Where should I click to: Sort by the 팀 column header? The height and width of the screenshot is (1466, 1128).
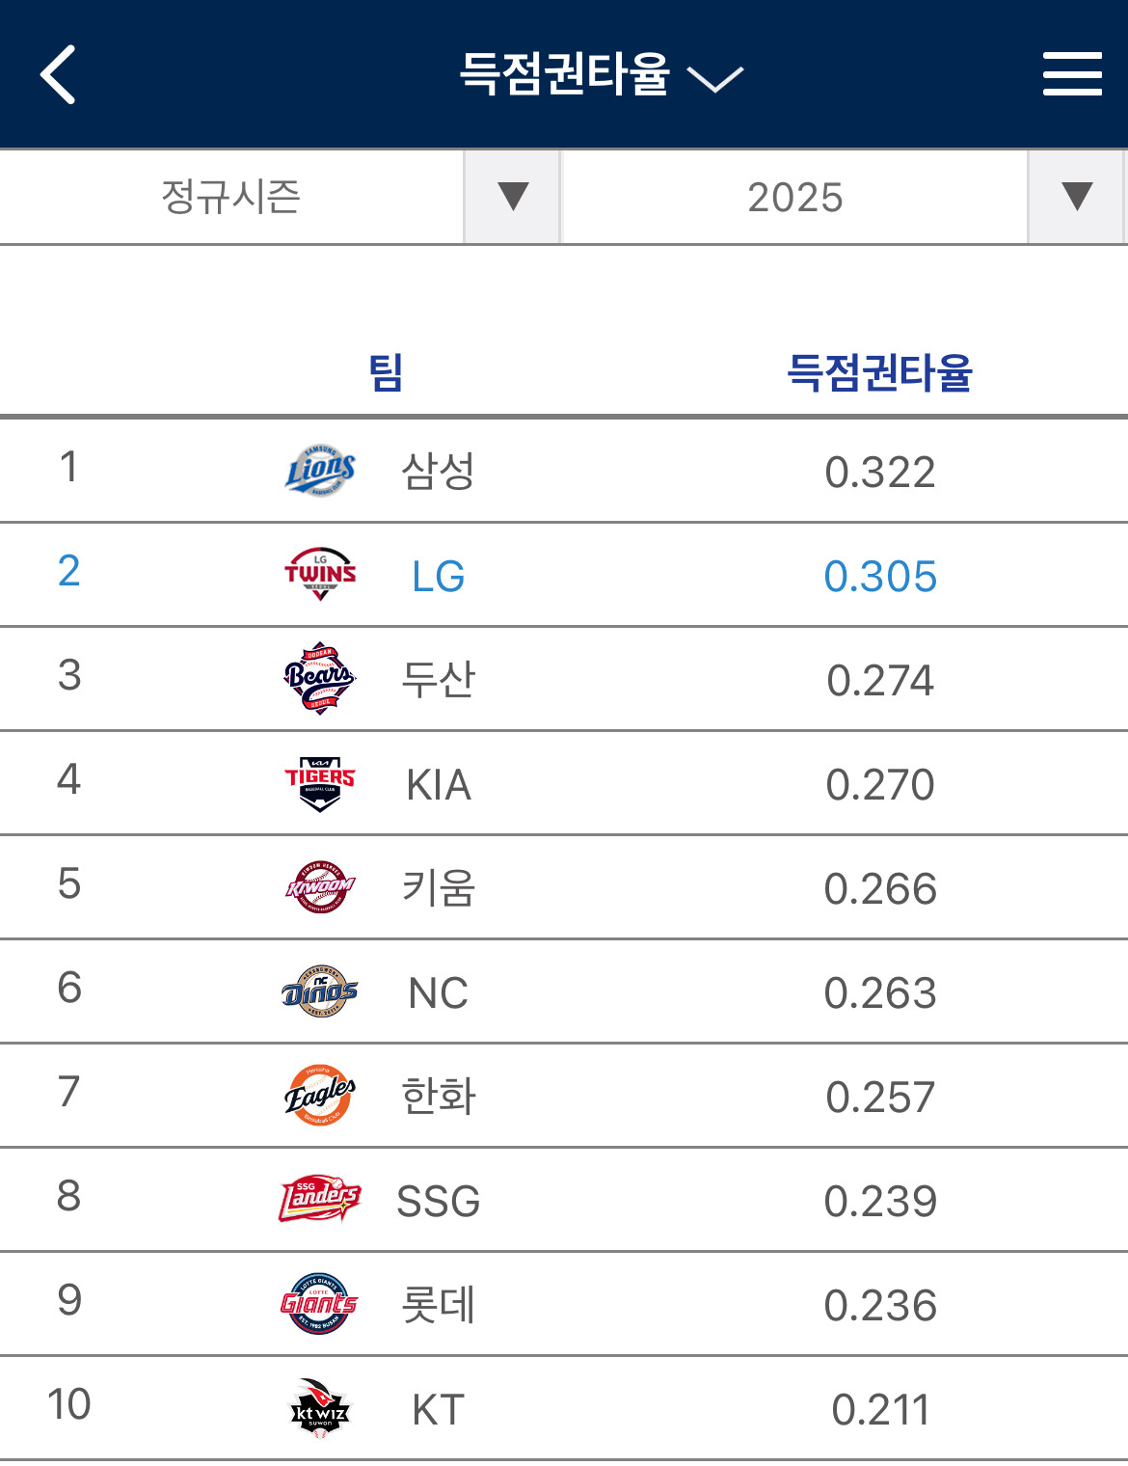(x=386, y=372)
